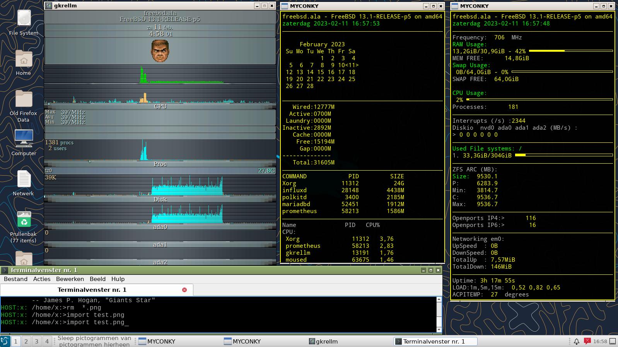The height and width of the screenshot is (347, 618).
Task: Click the gkrellm window title icon
Action: pos(49,6)
